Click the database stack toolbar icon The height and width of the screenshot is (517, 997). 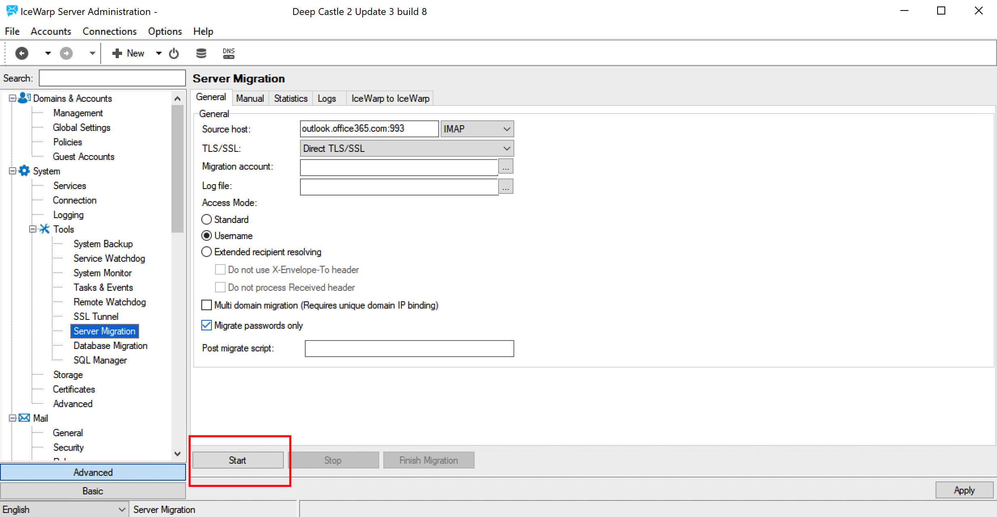click(201, 53)
